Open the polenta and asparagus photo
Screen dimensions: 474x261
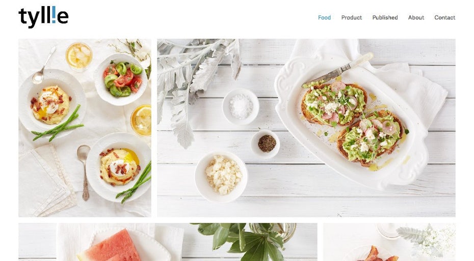click(85, 128)
